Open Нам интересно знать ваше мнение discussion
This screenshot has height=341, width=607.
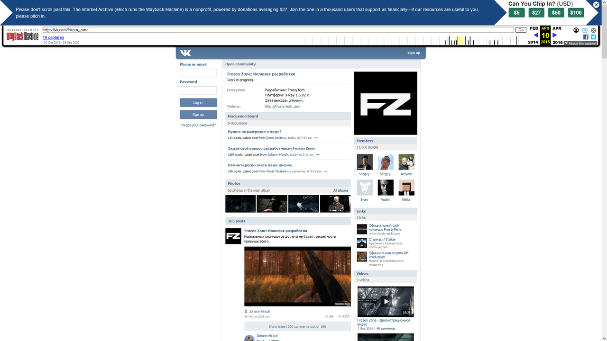(260, 165)
